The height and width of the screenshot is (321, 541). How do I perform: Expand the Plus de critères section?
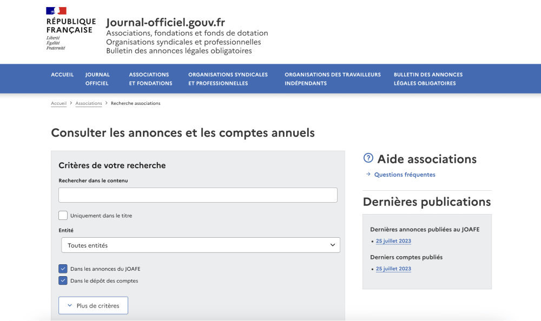[x=93, y=305]
